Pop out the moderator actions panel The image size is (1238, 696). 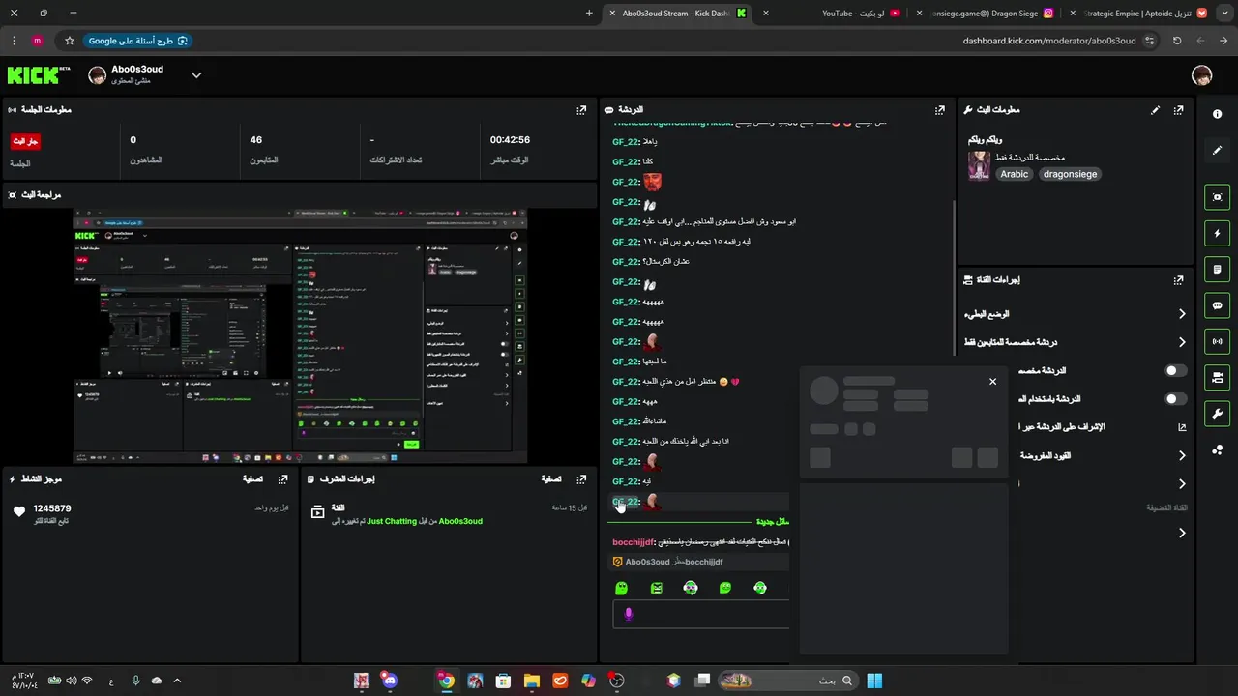point(581,479)
